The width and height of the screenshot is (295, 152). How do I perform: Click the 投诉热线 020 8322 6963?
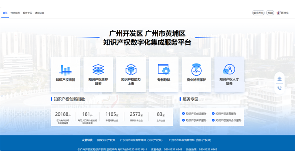pyautogui.click(x=202, y=150)
